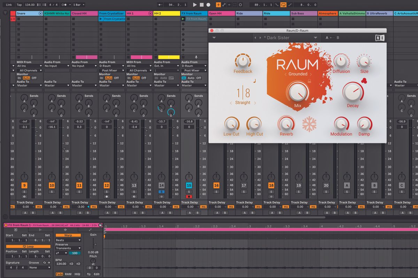The height and width of the screenshot is (278, 418).
Task: Click the Tap tempo button
Action: click(19, 5)
